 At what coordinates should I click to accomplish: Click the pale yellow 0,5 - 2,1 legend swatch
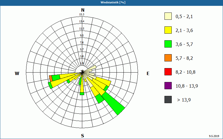168,16
